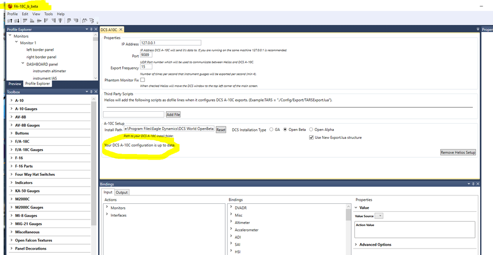This screenshot has height=255, width=493.
Task: Click the align bottom toolbar icon
Action: coord(32,21)
